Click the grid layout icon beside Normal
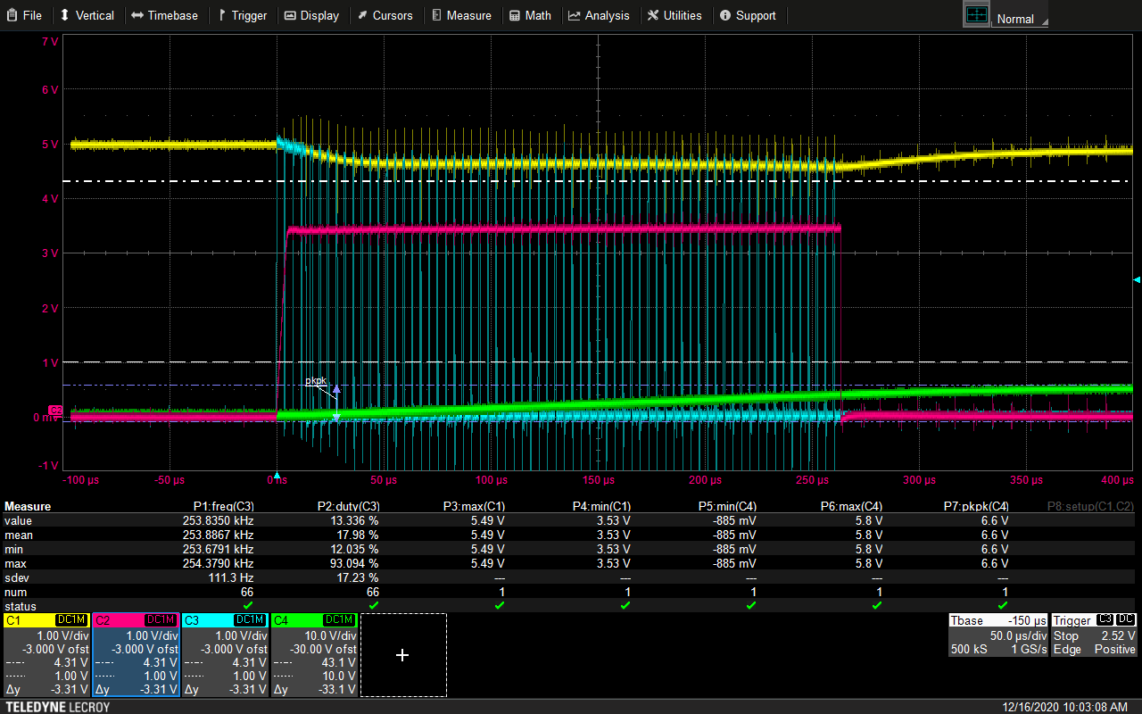The image size is (1142, 714). pyautogui.click(x=977, y=15)
